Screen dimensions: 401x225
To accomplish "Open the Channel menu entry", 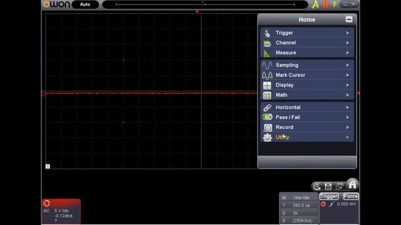I will (307, 43).
